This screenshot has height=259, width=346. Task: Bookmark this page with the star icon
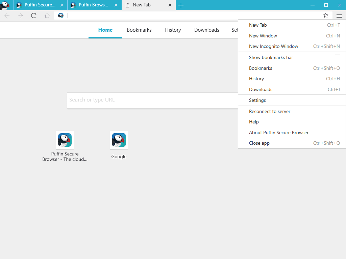click(326, 16)
